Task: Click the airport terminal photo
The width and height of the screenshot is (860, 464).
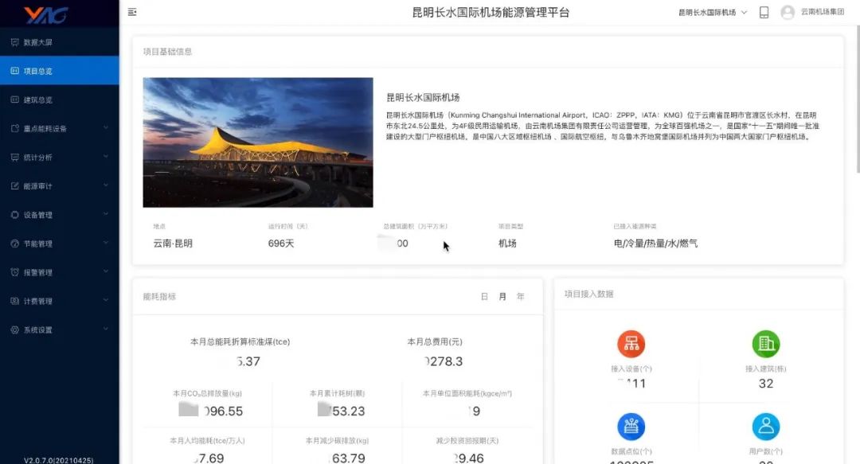Action: [258, 142]
